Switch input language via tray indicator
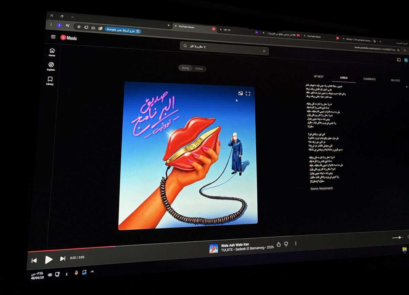This screenshot has width=409, height=295. (67, 273)
